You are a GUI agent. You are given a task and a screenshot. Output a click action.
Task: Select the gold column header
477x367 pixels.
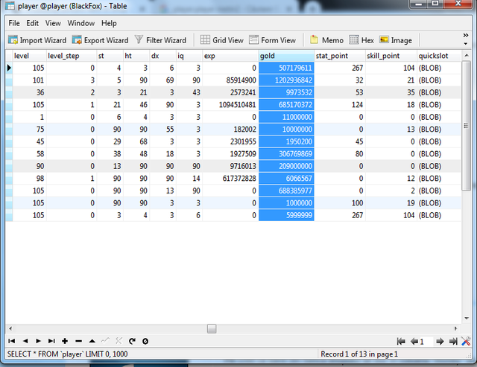286,56
